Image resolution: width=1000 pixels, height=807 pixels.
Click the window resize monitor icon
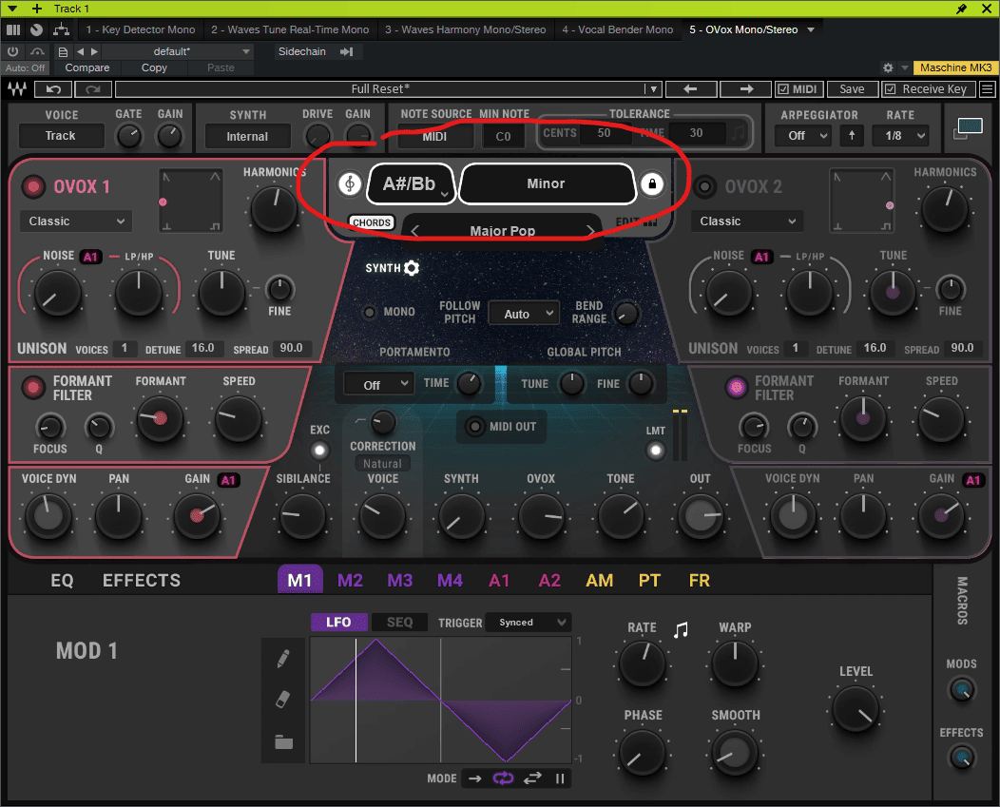click(968, 127)
